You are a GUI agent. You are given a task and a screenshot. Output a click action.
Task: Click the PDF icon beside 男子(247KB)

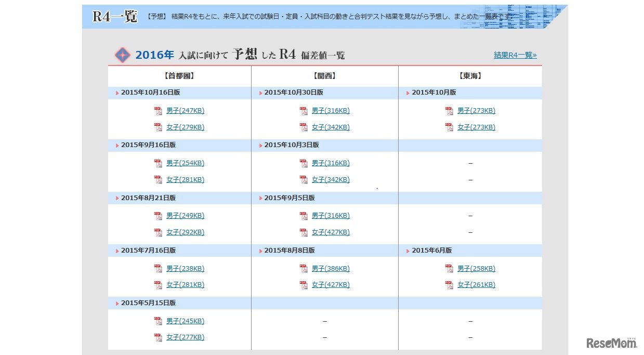click(x=158, y=111)
